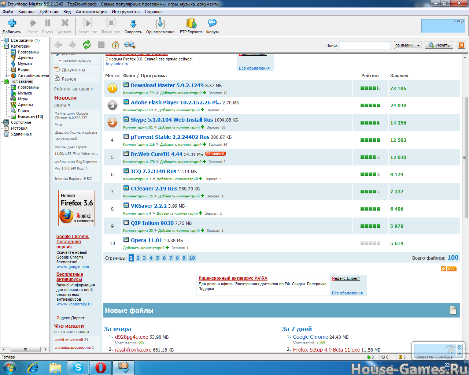
Task: Go to results page 2
Action: click(x=138, y=258)
